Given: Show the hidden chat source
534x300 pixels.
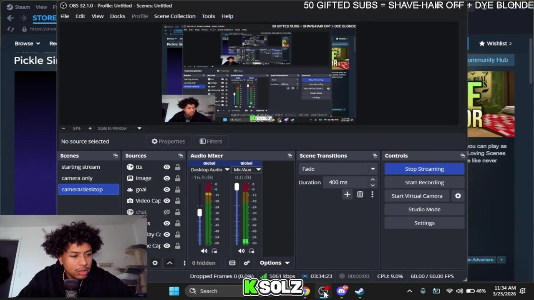Looking at the screenshot, I should [167, 212].
